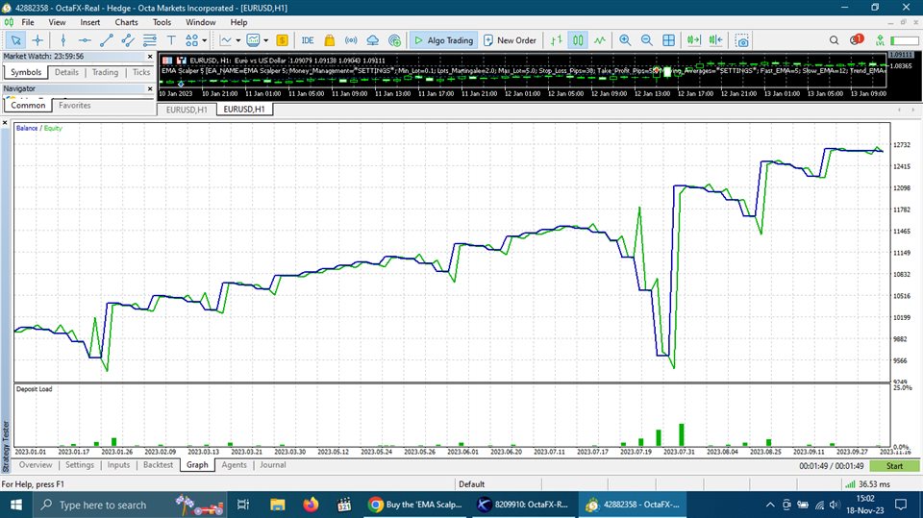923x518 pixels.
Task: Click the green LVL level icon
Action: coord(880,40)
